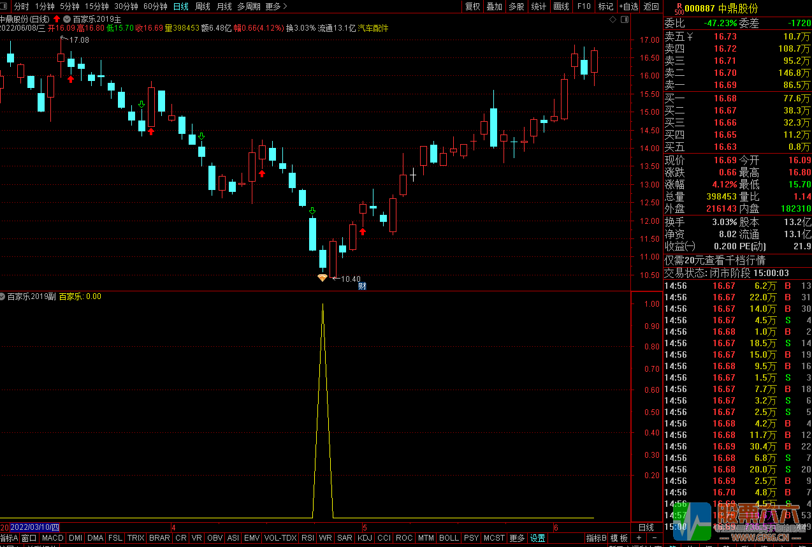812x547 pixels.
Task: Toggle the 画线 drawing tools
Action: pyautogui.click(x=561, y=6)
